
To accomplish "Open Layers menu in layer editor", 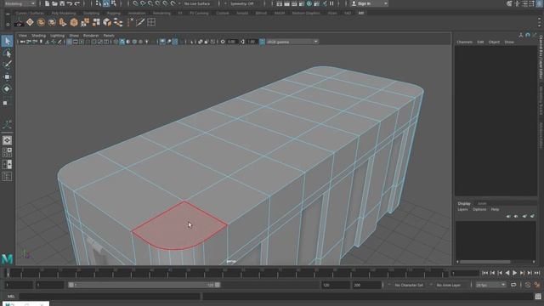I will click(462, 209).
